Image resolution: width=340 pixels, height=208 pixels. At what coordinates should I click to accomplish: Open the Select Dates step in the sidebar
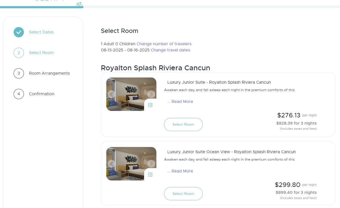click(41, 32)
